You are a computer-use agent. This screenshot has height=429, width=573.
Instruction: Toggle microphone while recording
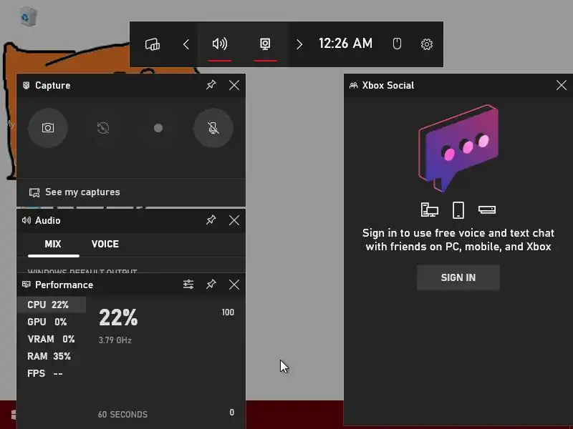point(213,128)
